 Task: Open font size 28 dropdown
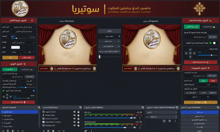point(31,52)
